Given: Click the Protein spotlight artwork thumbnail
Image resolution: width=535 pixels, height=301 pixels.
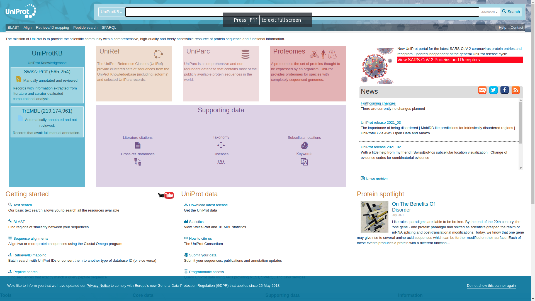Looking at the screenshot, I should pos(374,217).
